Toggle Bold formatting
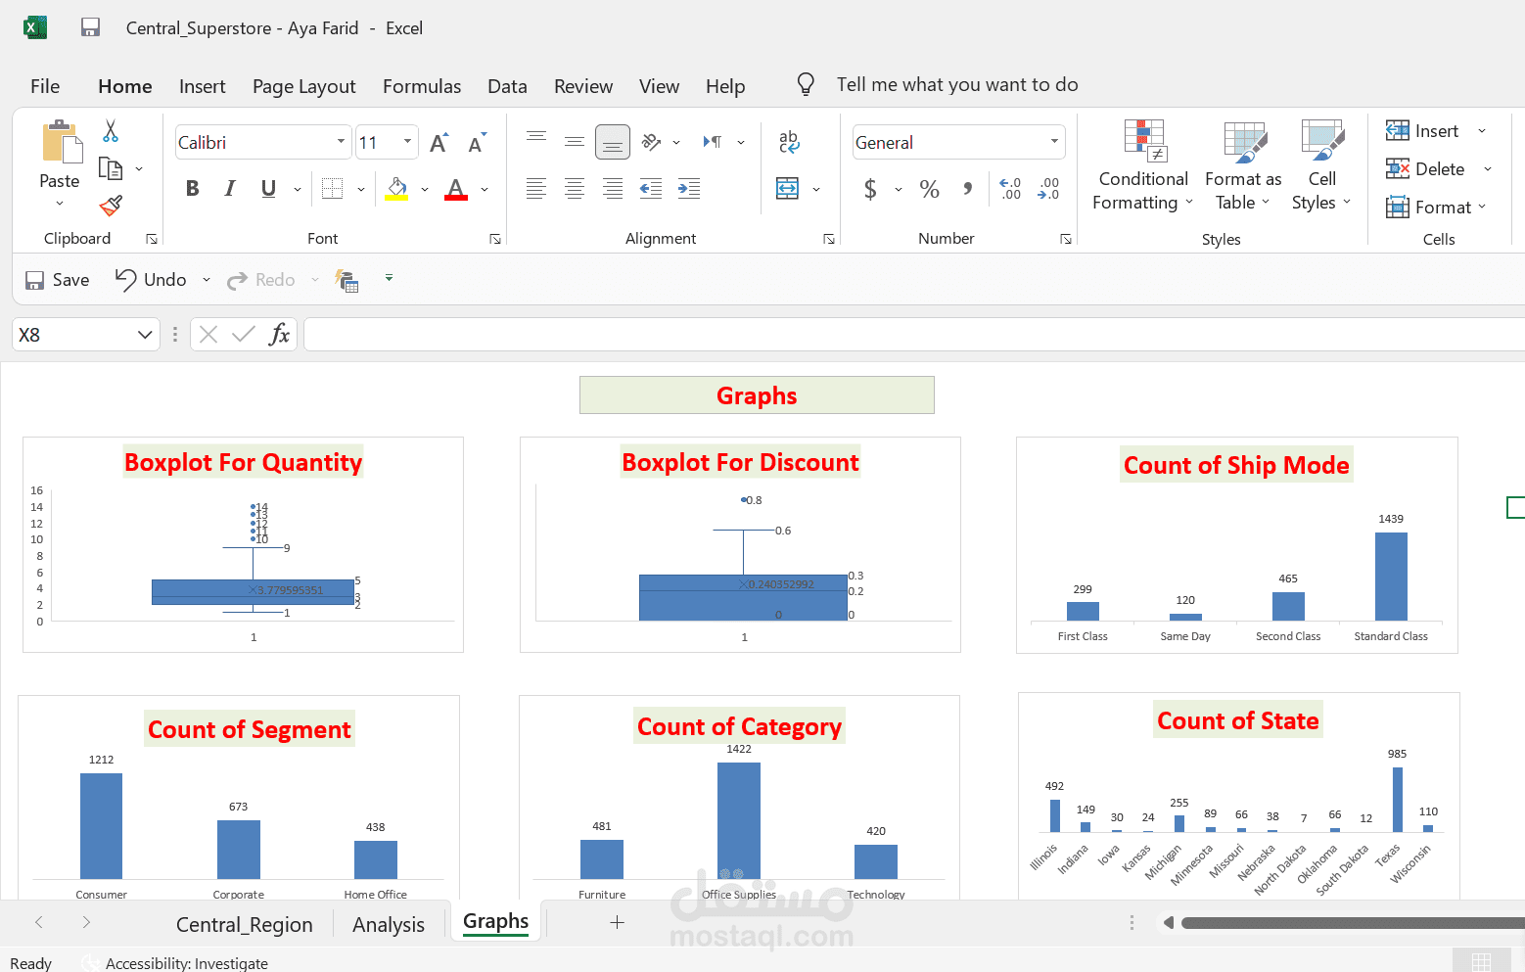The height and width of the screenshot is (972, 1525). pos(193,189)
